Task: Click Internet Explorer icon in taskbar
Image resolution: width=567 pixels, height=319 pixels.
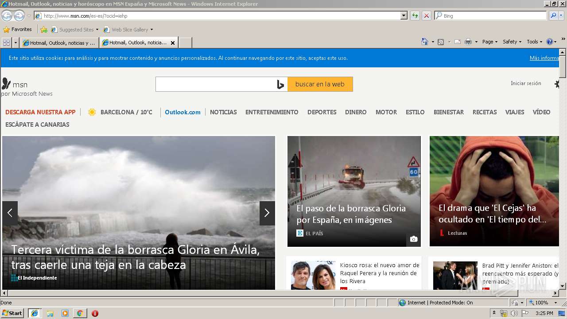Action: coord(34,313)
